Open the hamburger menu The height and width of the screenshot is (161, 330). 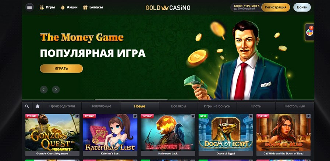click(30, 7)
